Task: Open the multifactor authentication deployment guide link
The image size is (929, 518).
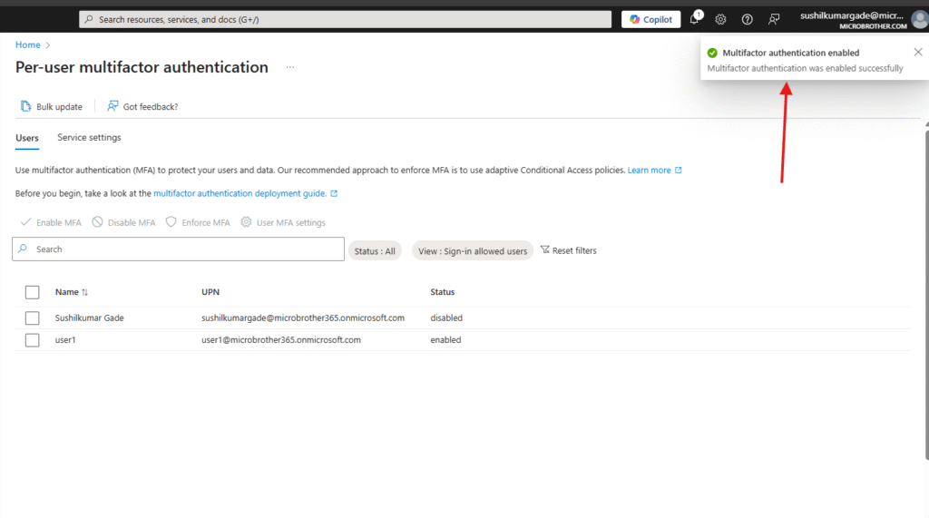Action: coord(240,193)
